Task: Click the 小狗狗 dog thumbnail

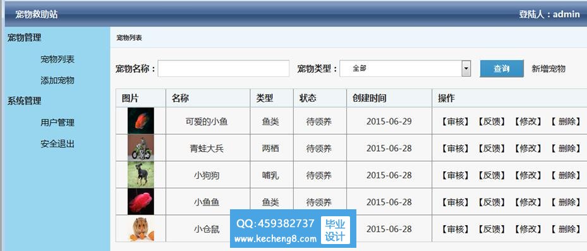Action: pos(141,174)
